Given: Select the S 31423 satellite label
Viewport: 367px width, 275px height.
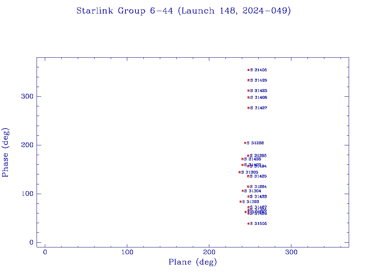Looking at the screenshot, I should pos(259,91).
